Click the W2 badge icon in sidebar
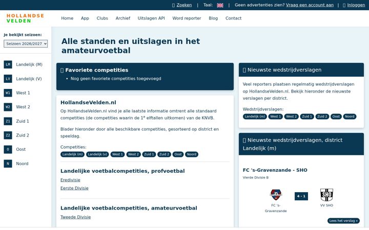Image resolution: width=369 pixels, height=230 pixels. (8, 107)
